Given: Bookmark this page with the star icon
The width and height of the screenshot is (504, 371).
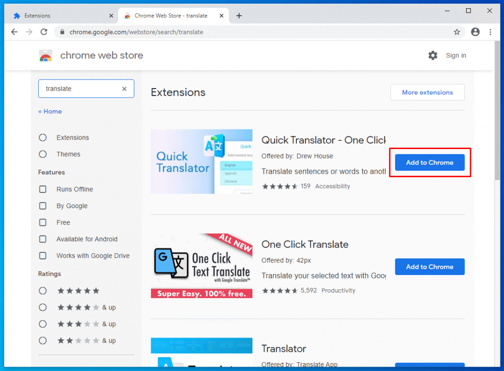Looking at the screenshot, I should 457,32.
